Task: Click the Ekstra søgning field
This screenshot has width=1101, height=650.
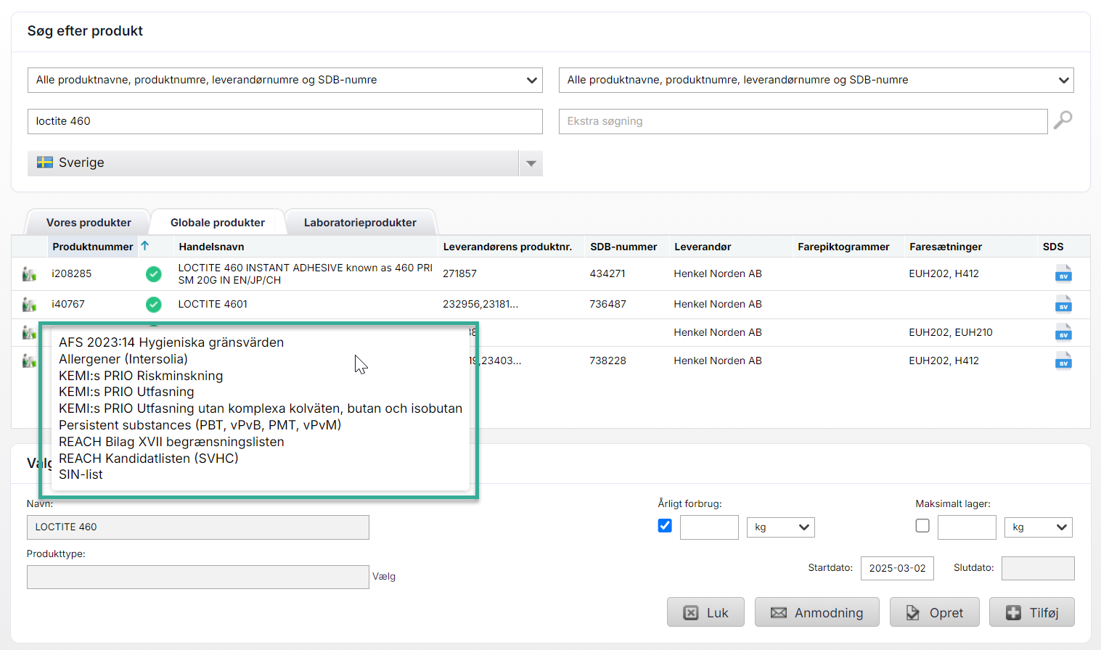Action: pyautogui.click(x=803, y=121)
